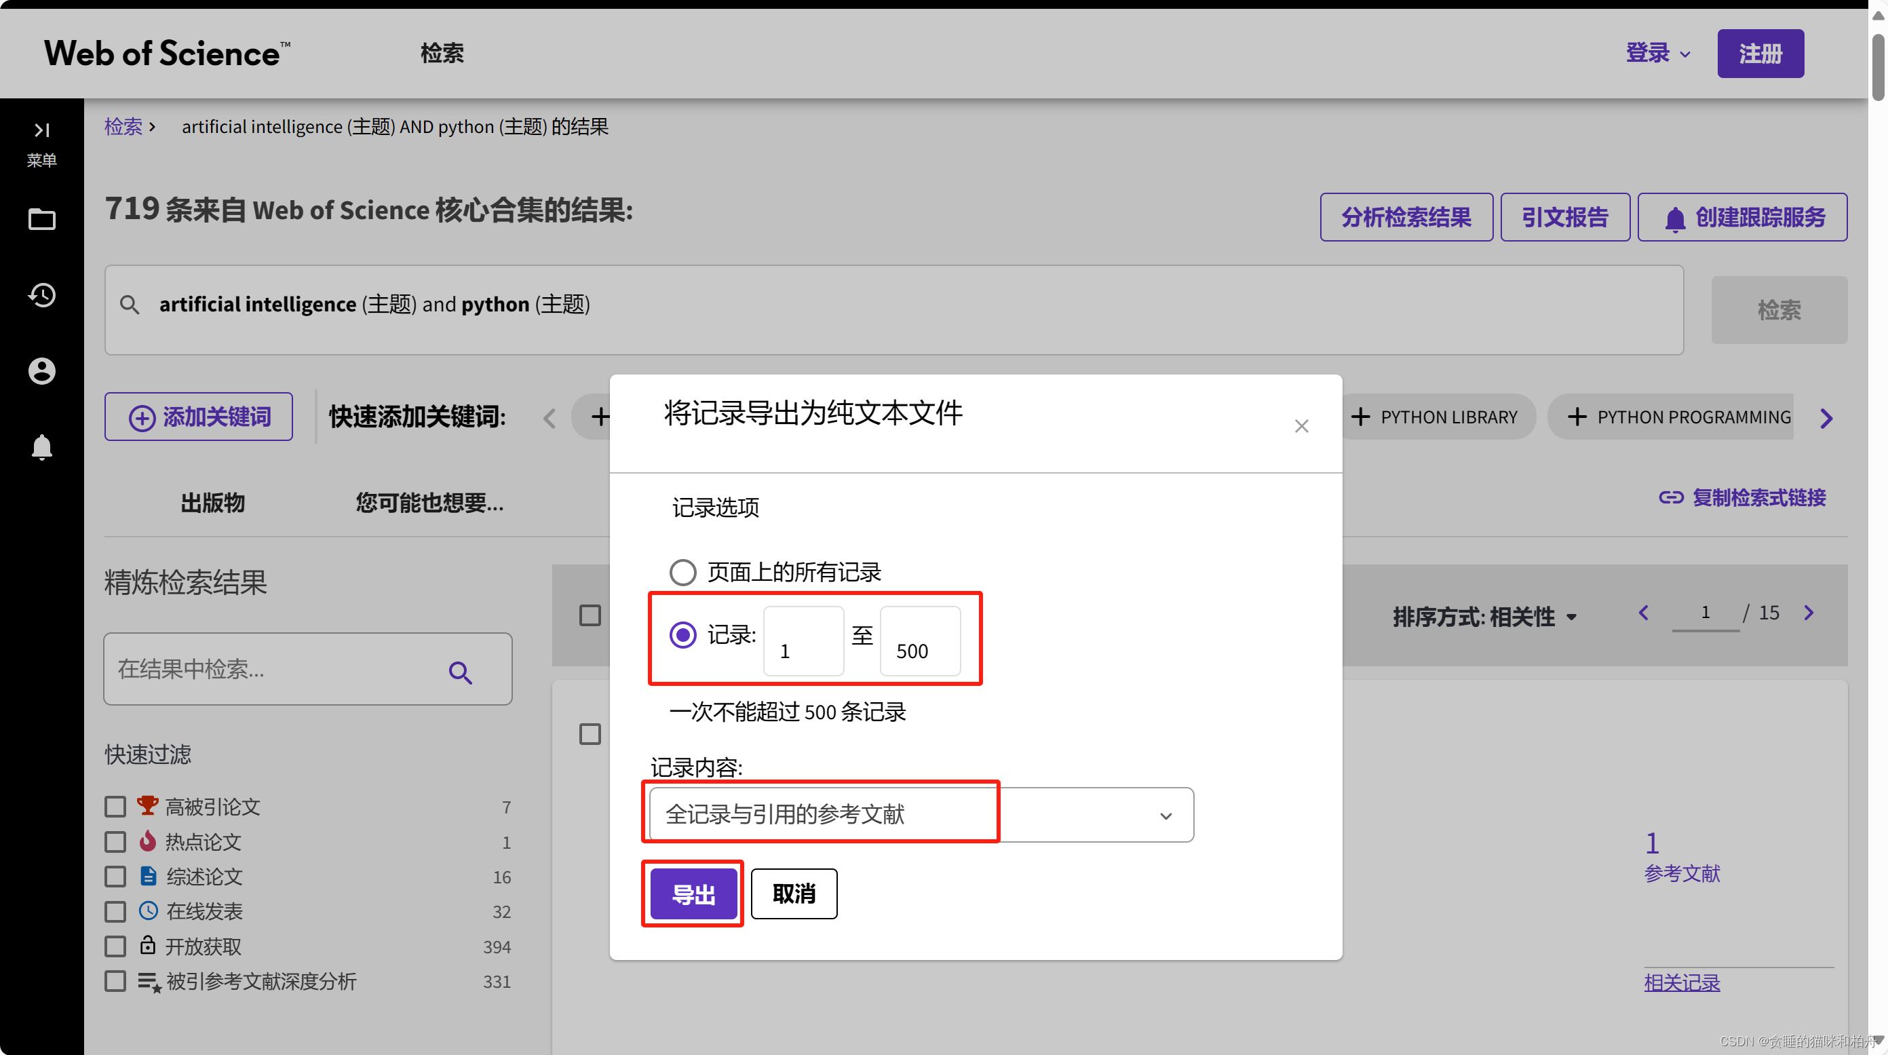Click the page vertical scrollbar thumb
The image size is (1888, 1055).
pos(1878,66)
